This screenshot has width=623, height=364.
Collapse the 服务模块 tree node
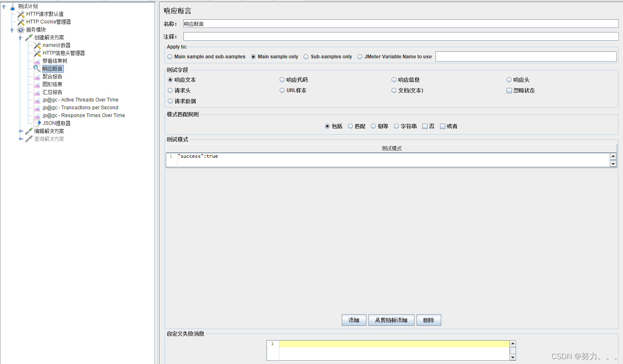pyautogui.click(x=12, y=30)
